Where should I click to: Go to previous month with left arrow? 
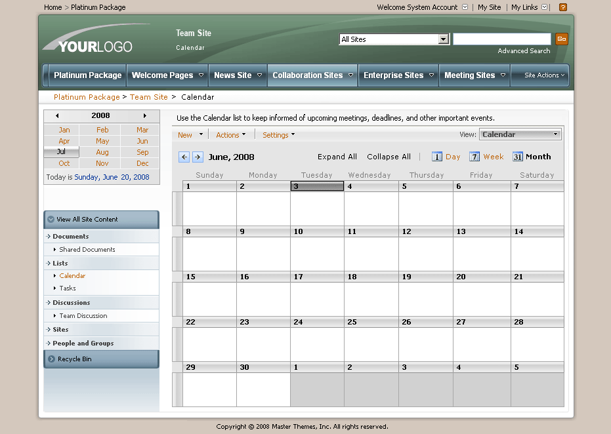[184, 157]
